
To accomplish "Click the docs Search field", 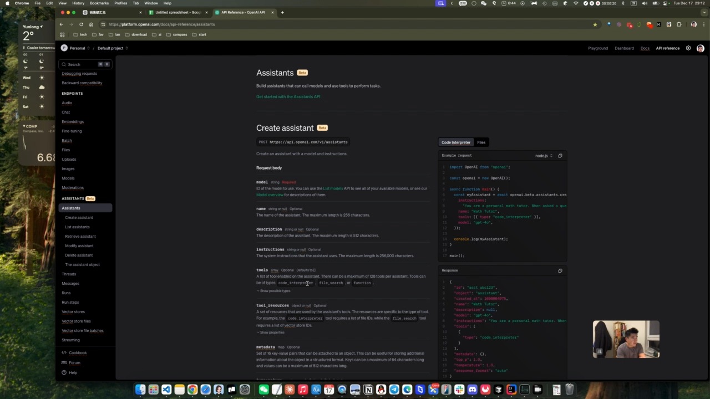I will 85,64.
